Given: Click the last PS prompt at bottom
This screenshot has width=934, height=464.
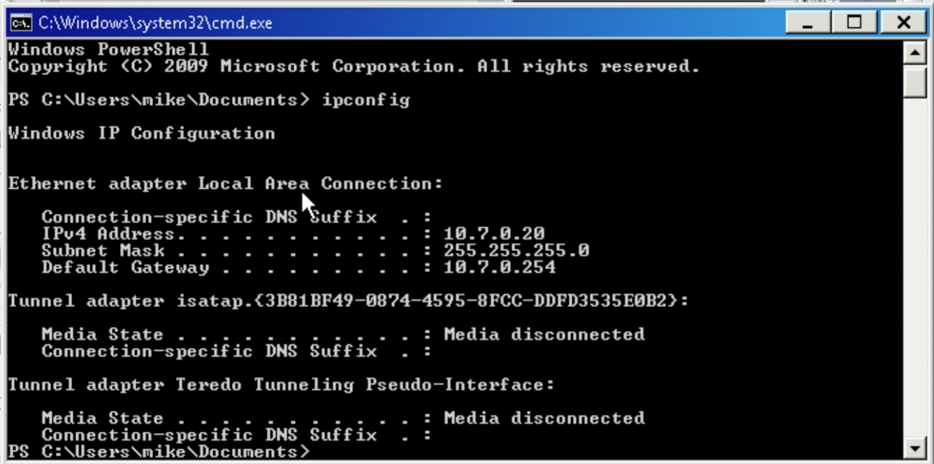Looking at the screenshot, I should click(x=159, y=451).
